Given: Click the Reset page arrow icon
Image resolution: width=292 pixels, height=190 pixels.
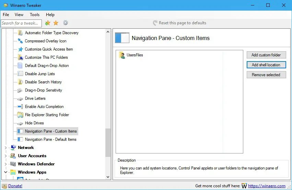Looking at the screenshot, I should coord(155,23).
